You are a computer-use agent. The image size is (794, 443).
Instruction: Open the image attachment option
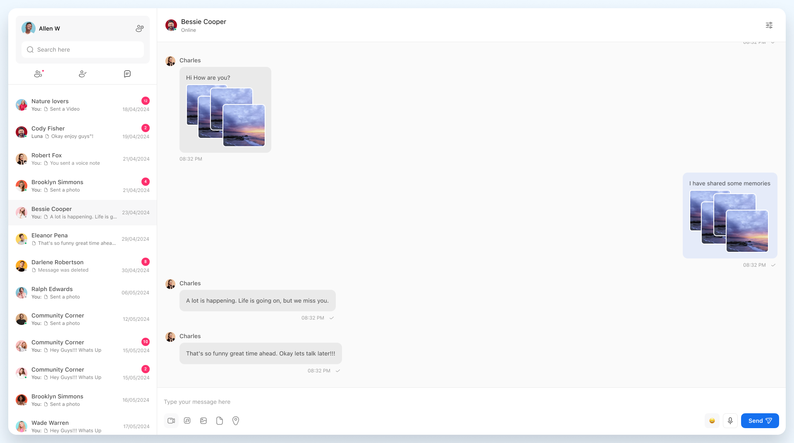[203, 421]
